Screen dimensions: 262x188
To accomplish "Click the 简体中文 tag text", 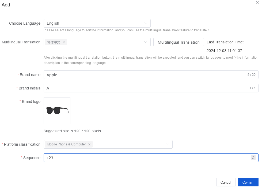I will (x=54, y=42).
